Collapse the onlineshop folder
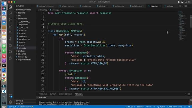This screenshot has height=108, width=192. click(22, 19)
